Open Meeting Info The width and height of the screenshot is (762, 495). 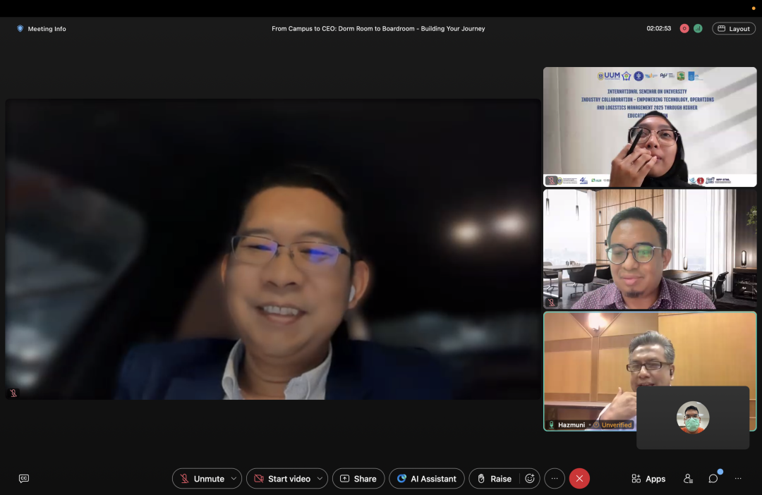(42, 29)
